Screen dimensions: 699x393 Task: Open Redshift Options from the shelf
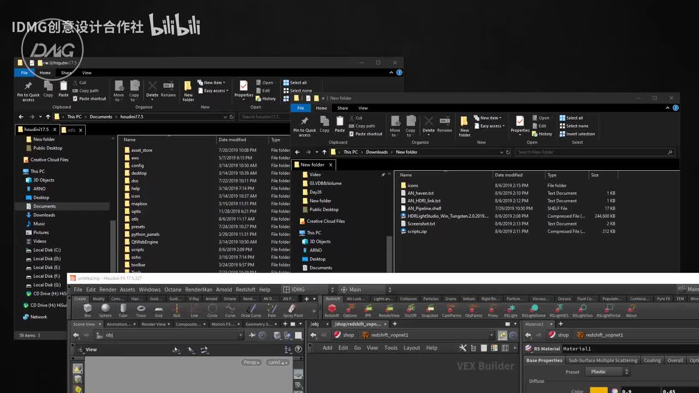pos(350,311)
